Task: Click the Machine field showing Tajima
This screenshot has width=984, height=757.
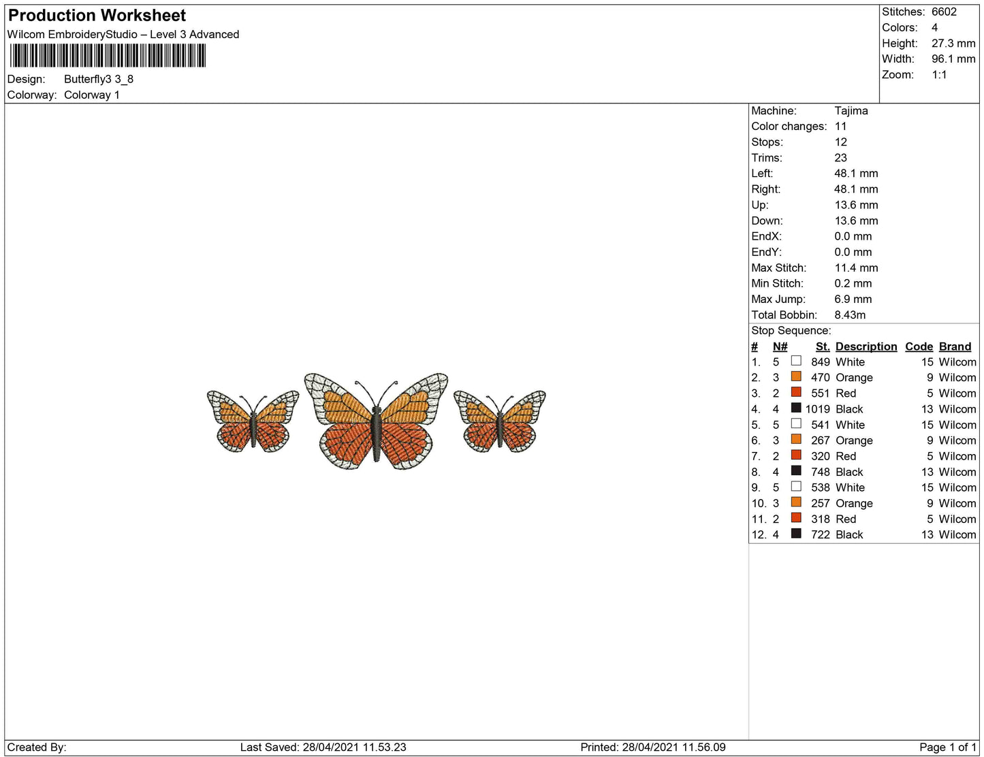Action: pos(851,110)
